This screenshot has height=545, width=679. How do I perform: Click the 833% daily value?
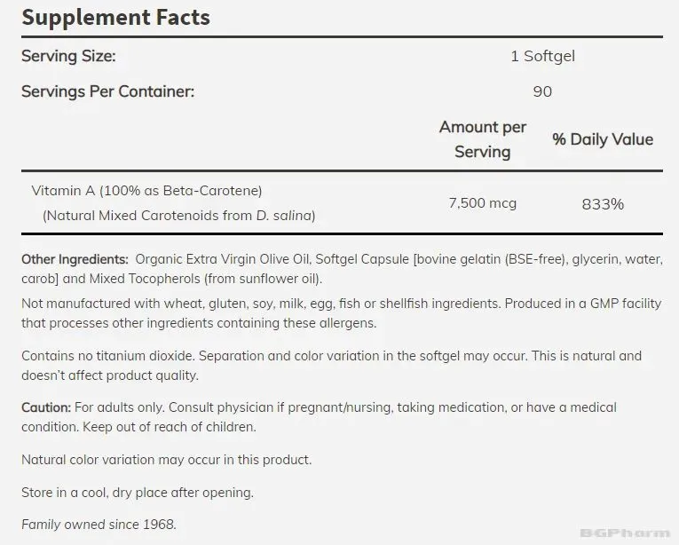click(x=603, y=203)
